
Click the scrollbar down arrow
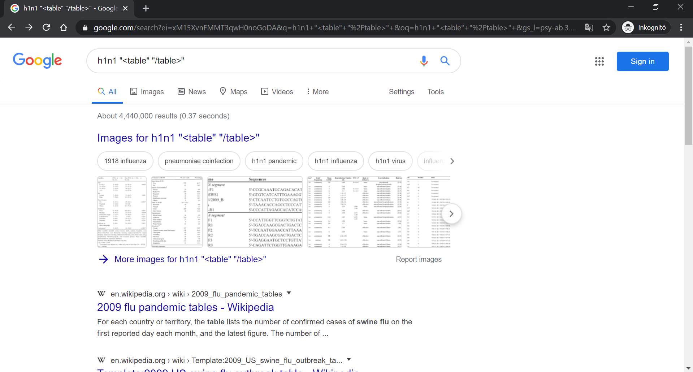(688, 368)
